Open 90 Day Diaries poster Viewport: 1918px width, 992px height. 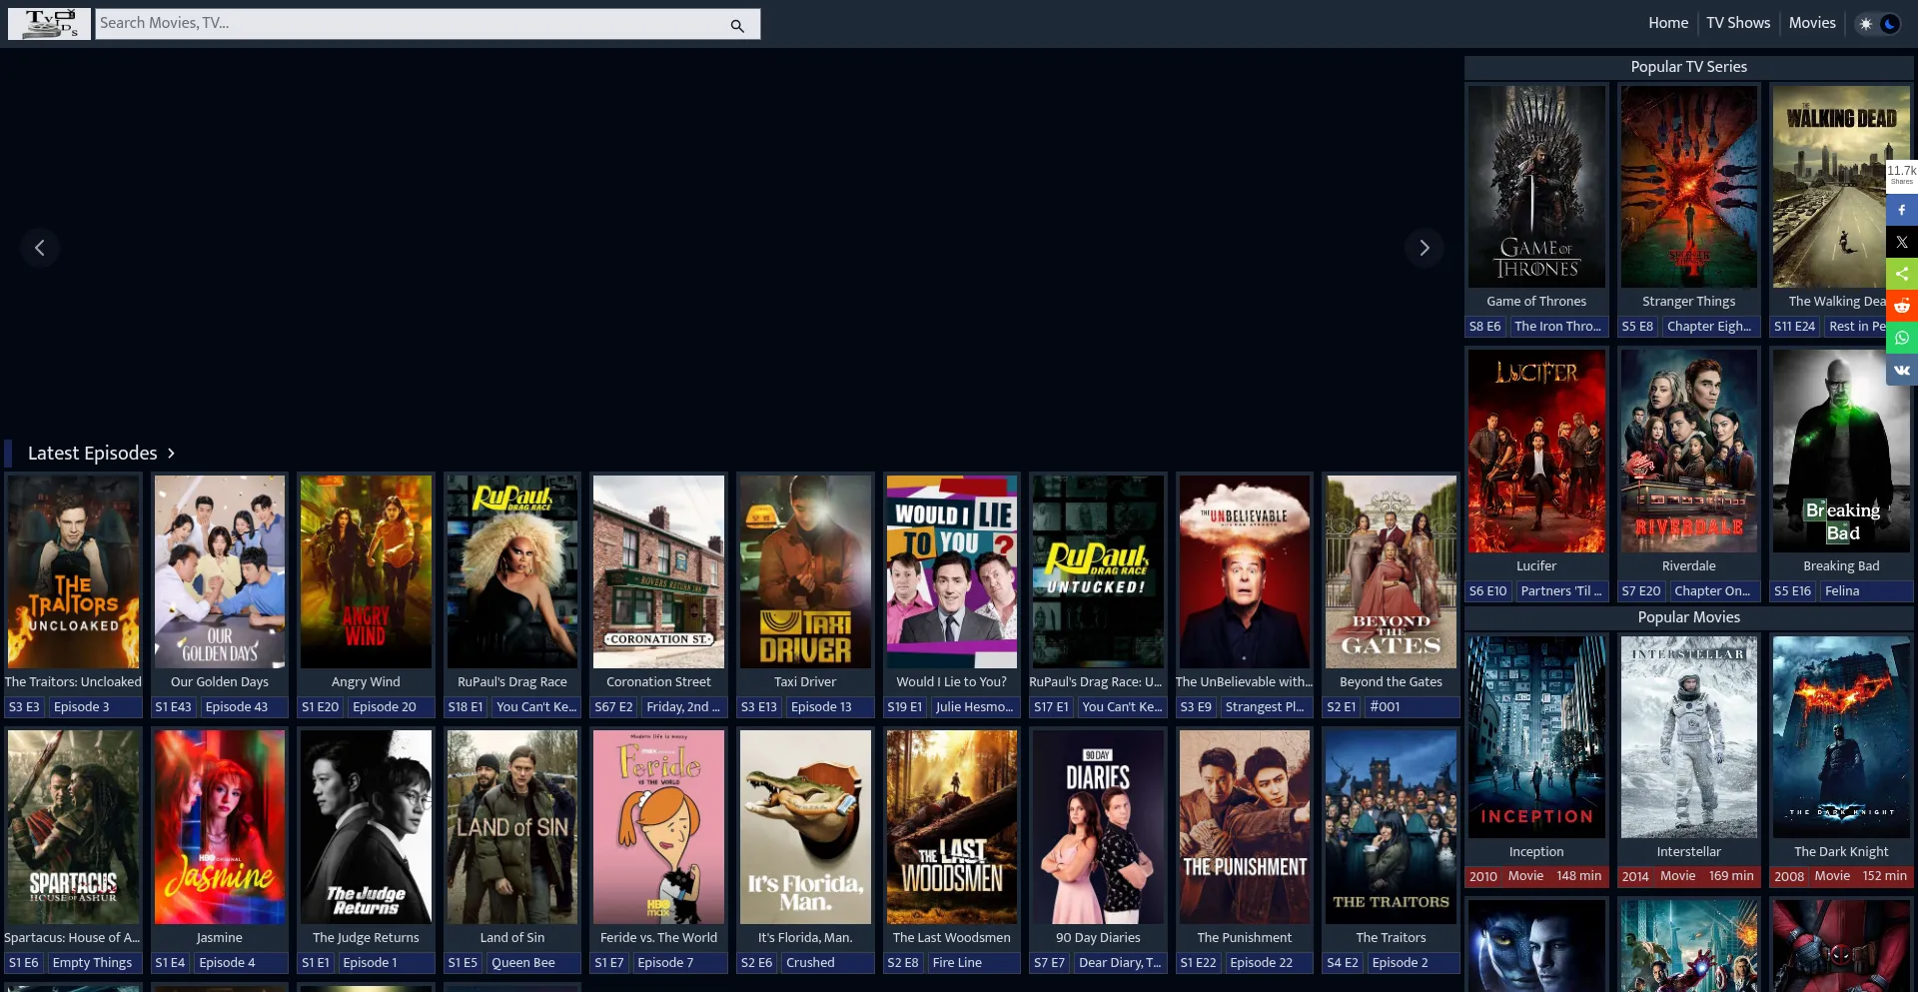click(1098, 827)
